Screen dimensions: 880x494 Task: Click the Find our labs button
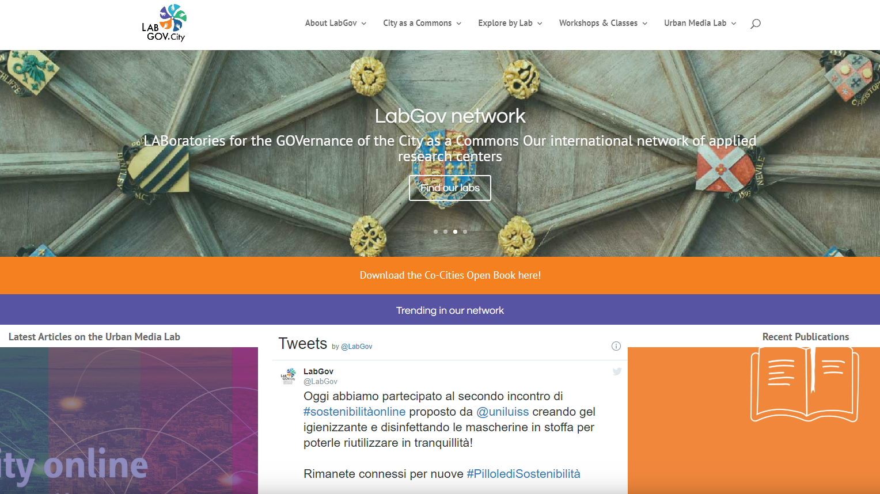[450, 188]
